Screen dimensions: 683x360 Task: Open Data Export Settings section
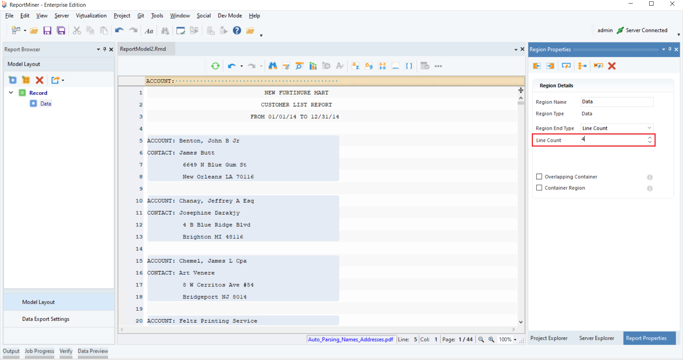pos(46,319)
